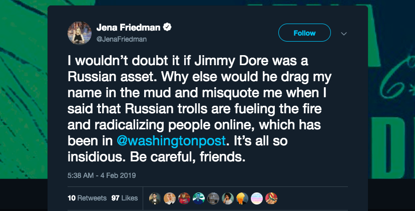
Task: Click the gray photo liker avatar
Action: pos(213,198)
